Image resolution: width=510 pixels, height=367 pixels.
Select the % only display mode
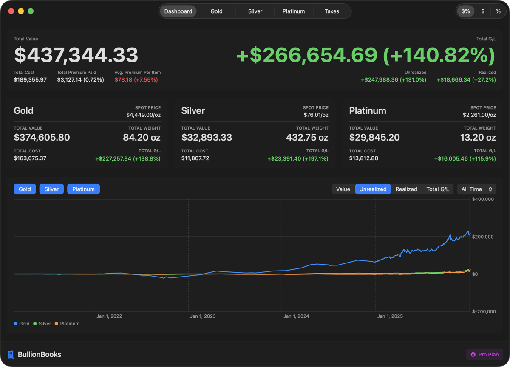tap(498, 11)
